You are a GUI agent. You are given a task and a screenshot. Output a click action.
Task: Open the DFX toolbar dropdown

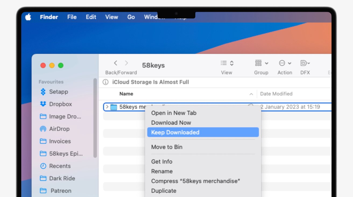305,63
